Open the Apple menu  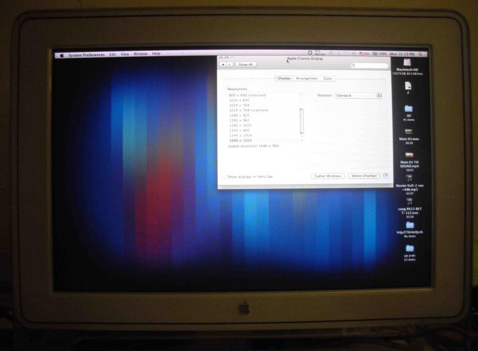62,54
